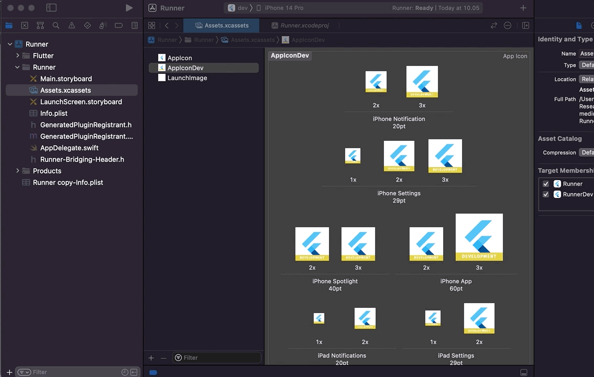Open the Report navigator
Image resolution: width=594 pixels, height=377 pixels.
tap(135, 25)
